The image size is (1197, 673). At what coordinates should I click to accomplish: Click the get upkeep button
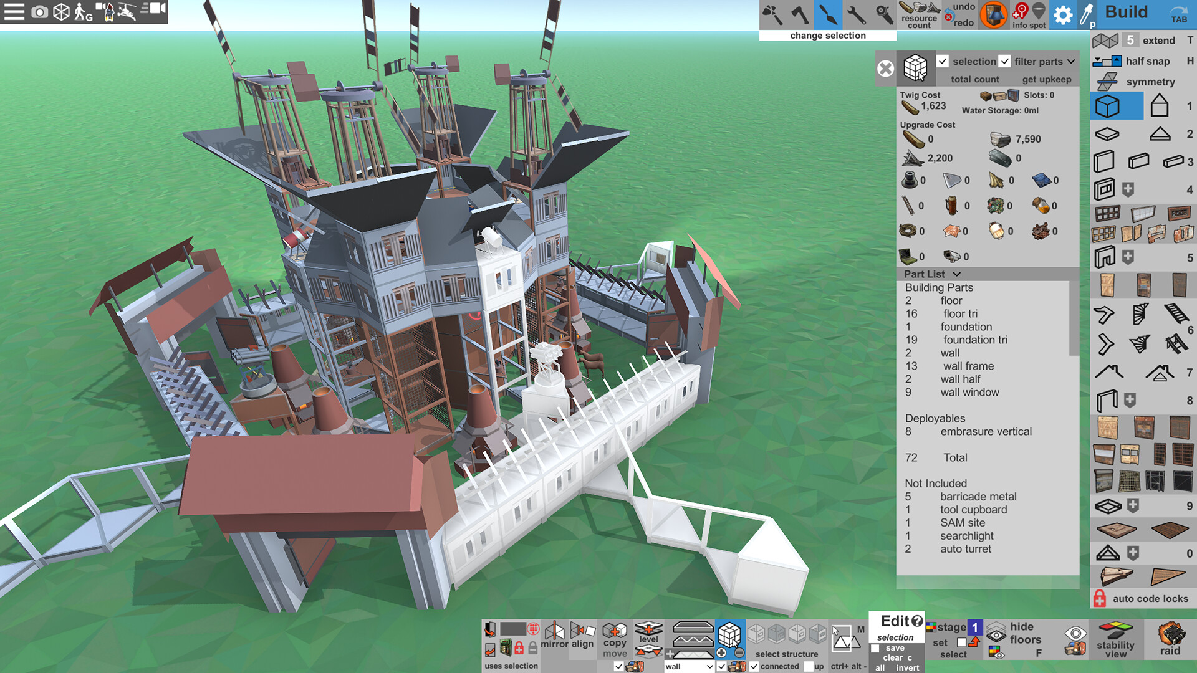point(1046,79)
